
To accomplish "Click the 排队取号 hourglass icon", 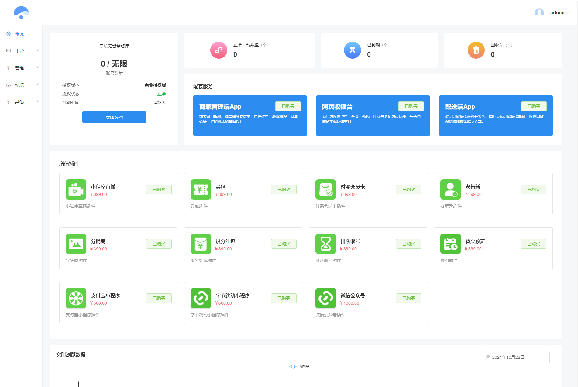I will point(325,244).
